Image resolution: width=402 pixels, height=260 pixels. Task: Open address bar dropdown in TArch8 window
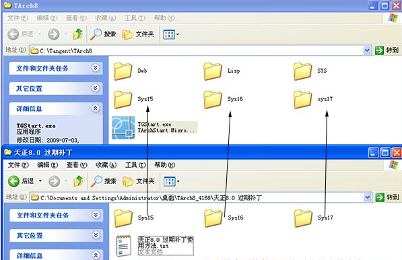point(367,51)
